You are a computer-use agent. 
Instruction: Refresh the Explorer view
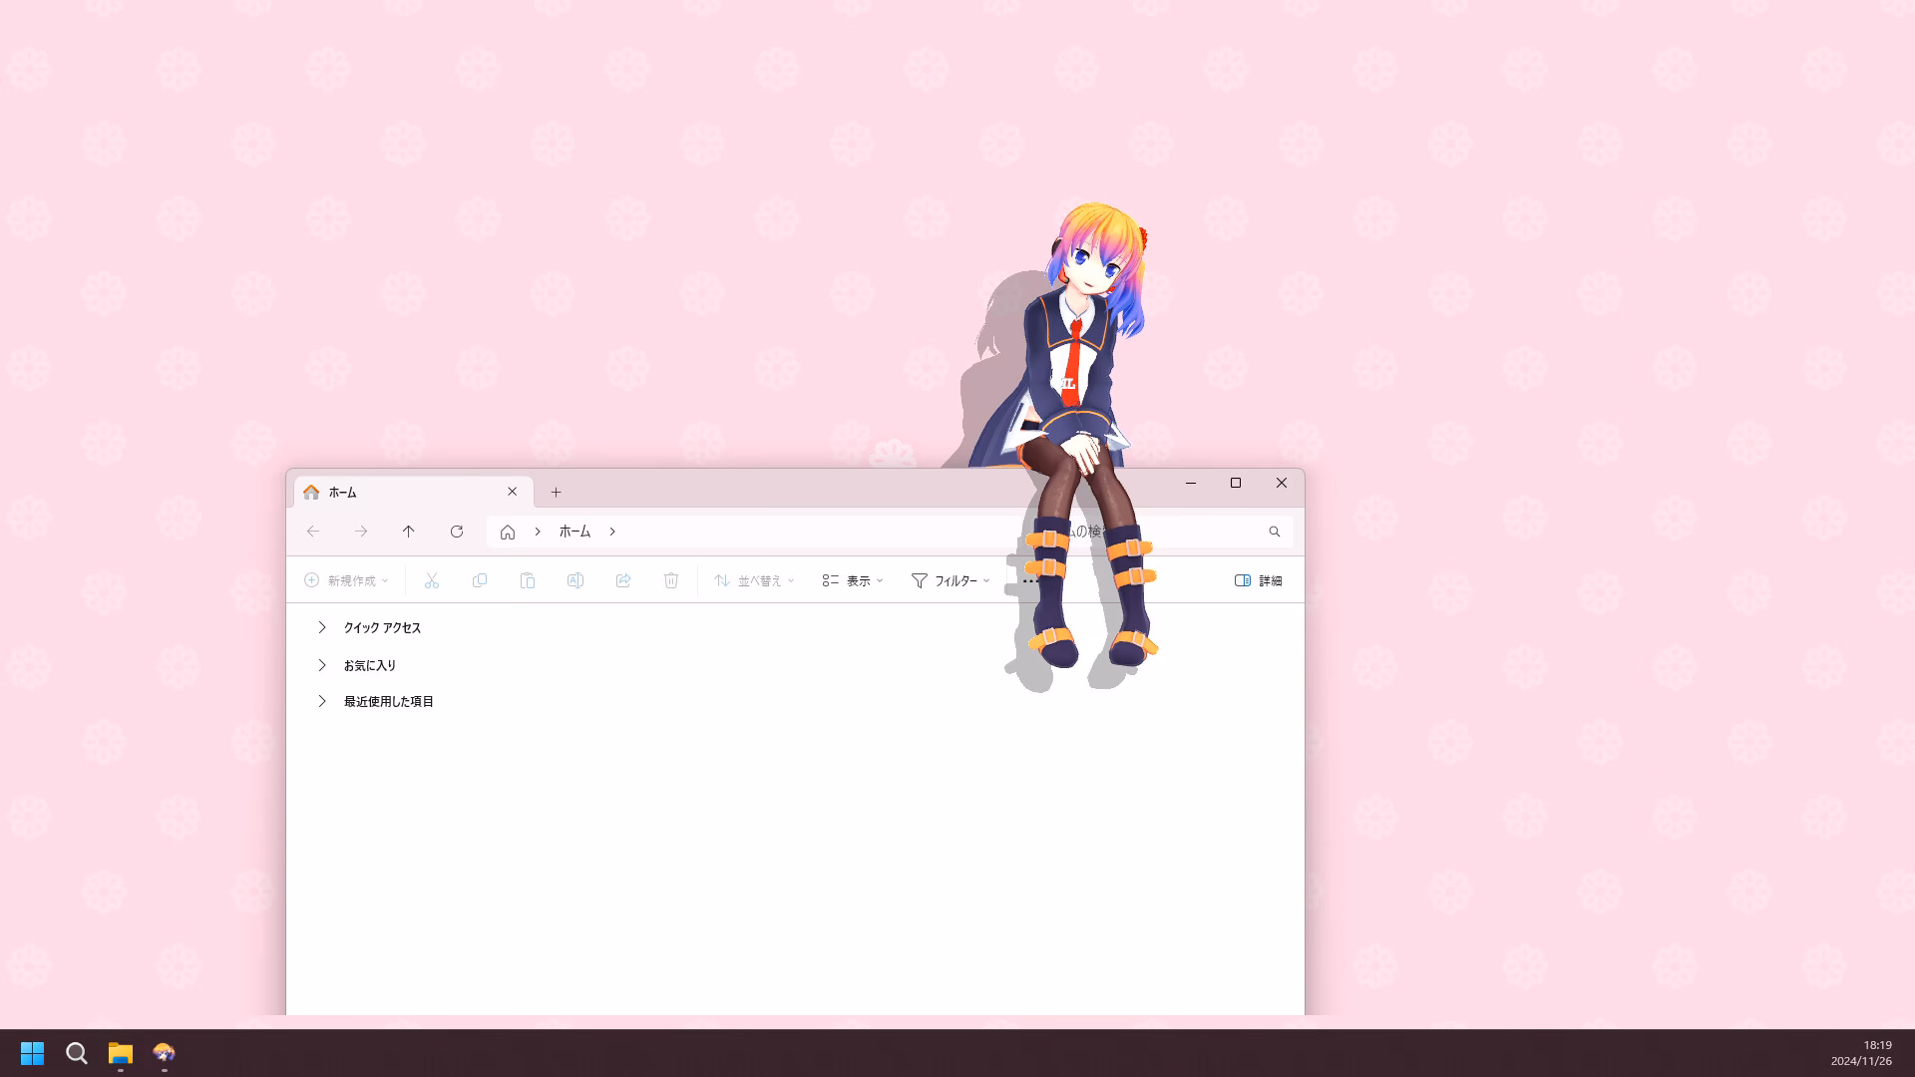(457, 532)
